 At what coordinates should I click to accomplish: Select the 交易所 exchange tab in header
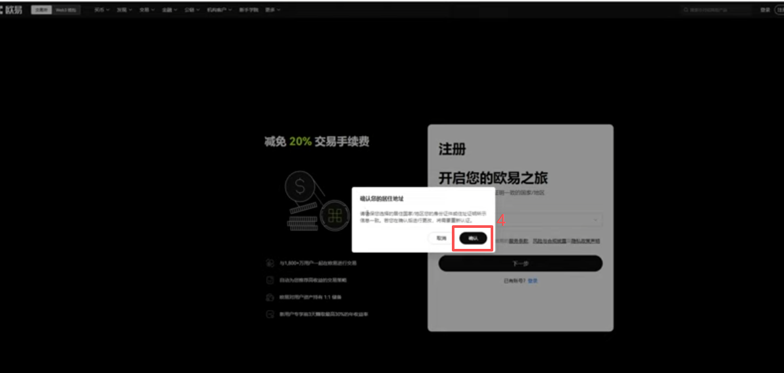pos(41,10)
